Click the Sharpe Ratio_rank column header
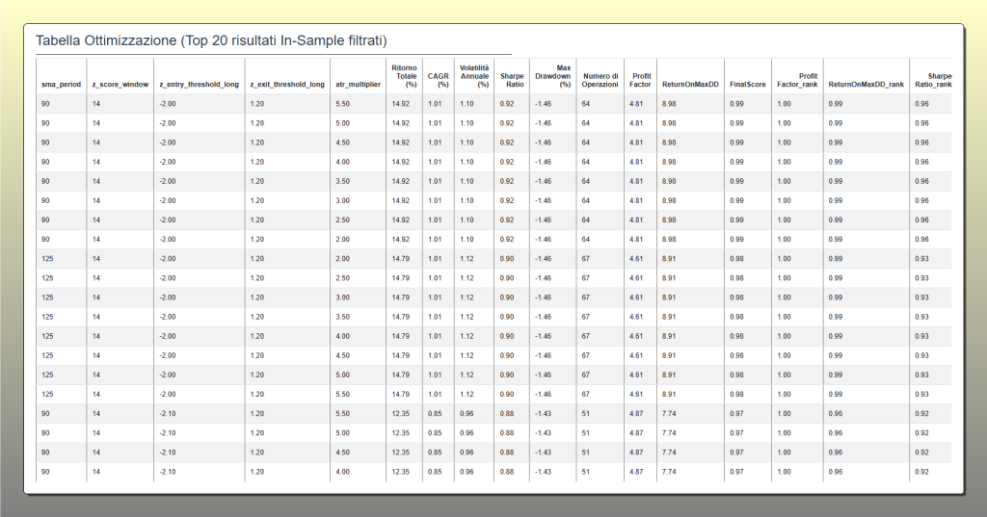 tap(932, 80)
